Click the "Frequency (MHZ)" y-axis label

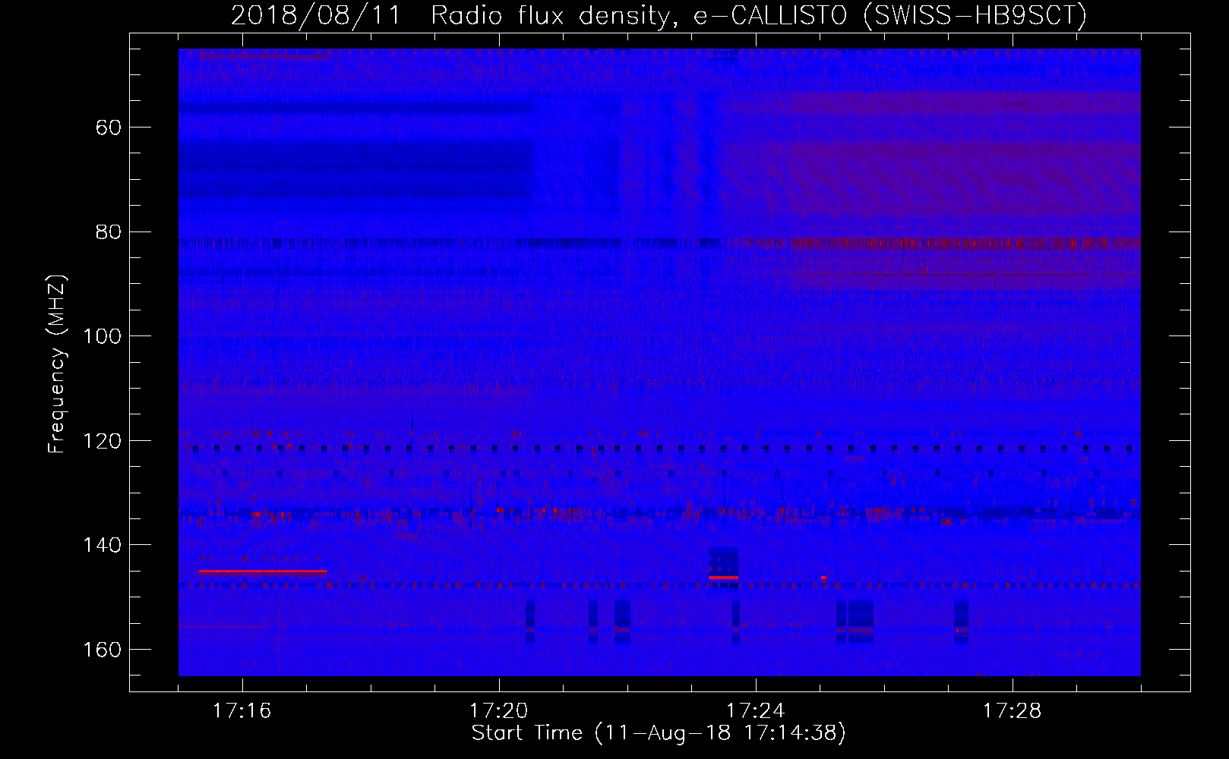tap(57, 364)
